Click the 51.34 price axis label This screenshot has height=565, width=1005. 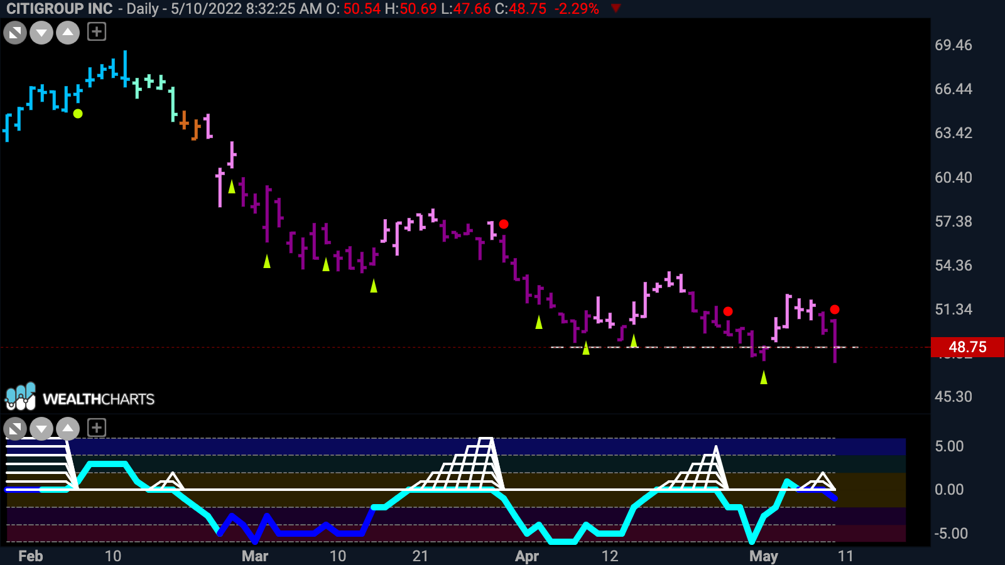[953, 309]
